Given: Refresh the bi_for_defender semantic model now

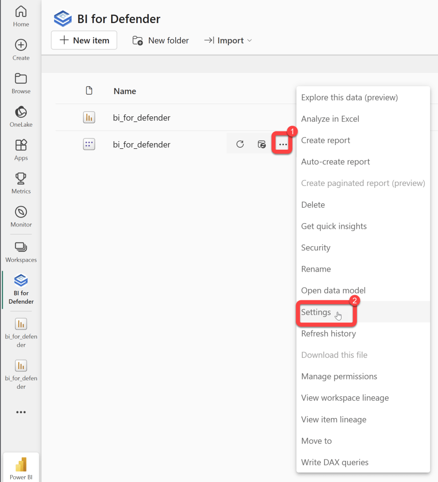Looking at the screenshot, I should (240, 144).
